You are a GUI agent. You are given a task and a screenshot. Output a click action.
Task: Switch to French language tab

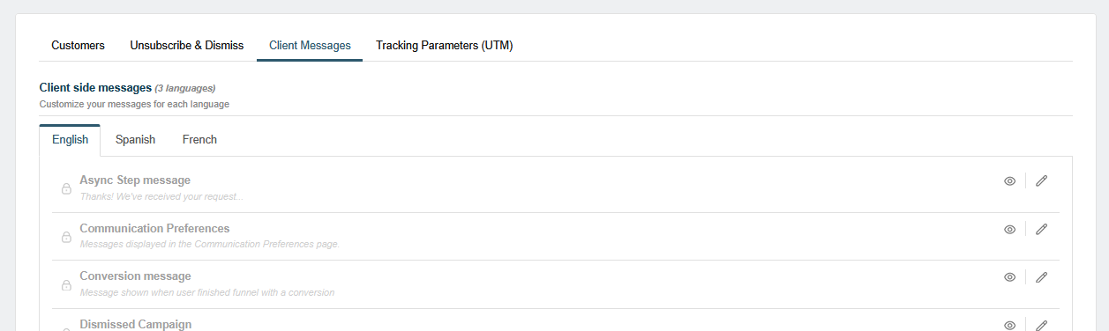point(199,140)
